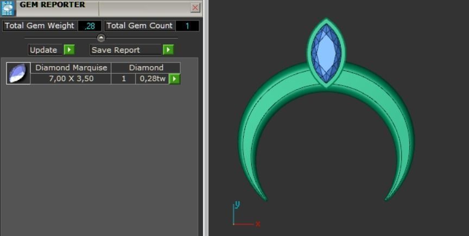Click the gem quantity cell showing 1
This screenshot has width=469, height=236.
click(x=123, y=79)
